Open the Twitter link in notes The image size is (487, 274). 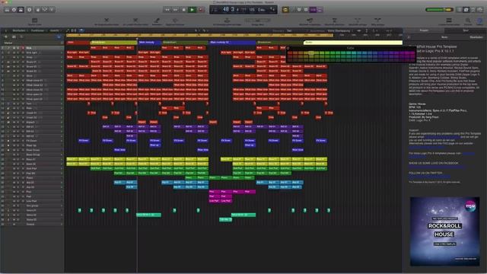pyautogui.click(x=429, y=177)
